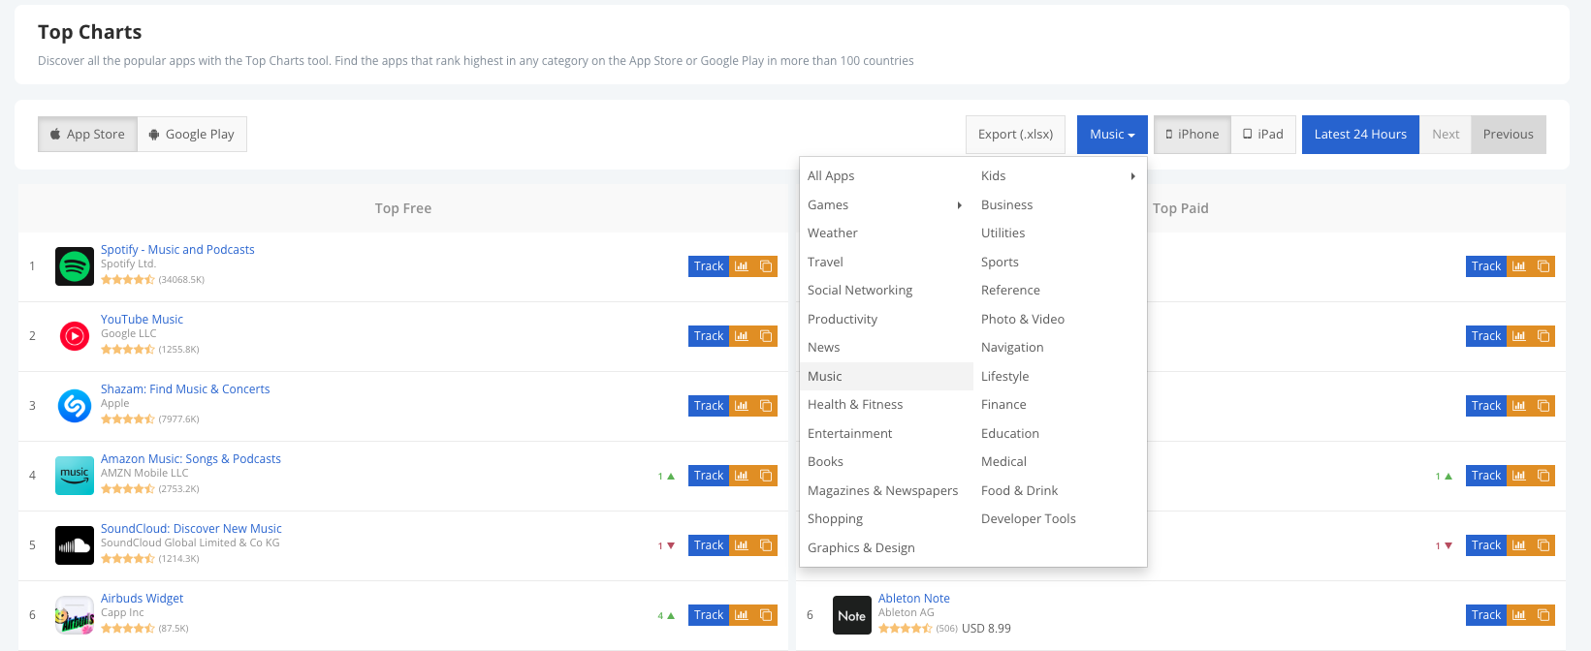Choose Graphics & Design category
This screenshot has width=1591, height=651.
click(x=886, y=547)
